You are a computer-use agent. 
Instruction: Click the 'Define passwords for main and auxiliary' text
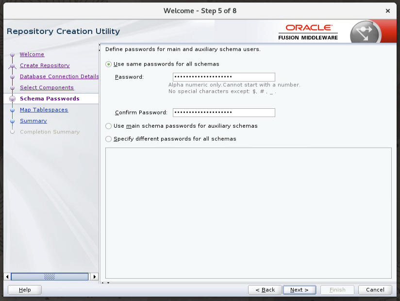pos(183,49)
